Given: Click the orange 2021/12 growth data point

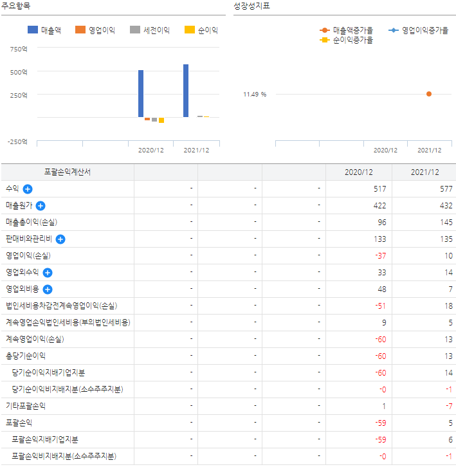Looking at the screenshot, I should [429, 94].
